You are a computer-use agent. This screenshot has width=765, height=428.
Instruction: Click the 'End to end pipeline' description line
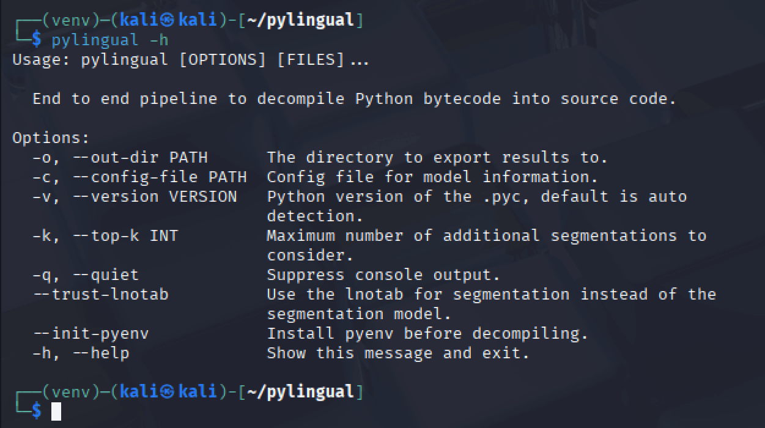(355, 98)
